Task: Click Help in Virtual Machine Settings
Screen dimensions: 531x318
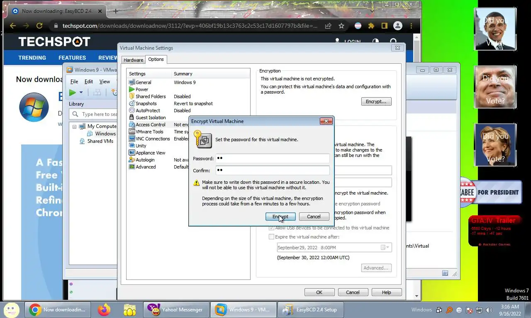Action: click(386, 292)
